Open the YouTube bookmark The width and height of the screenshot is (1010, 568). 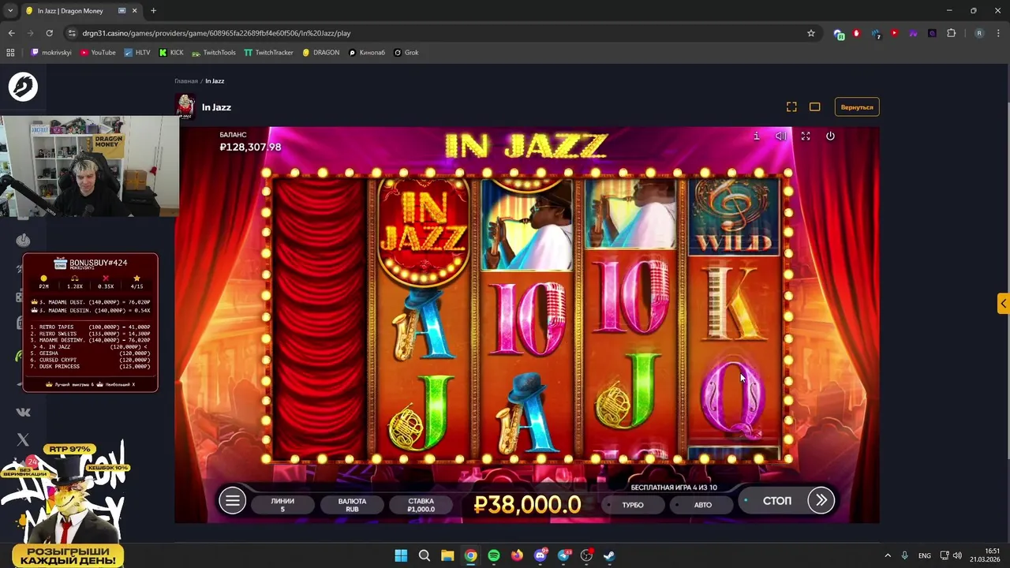[98, 53]
